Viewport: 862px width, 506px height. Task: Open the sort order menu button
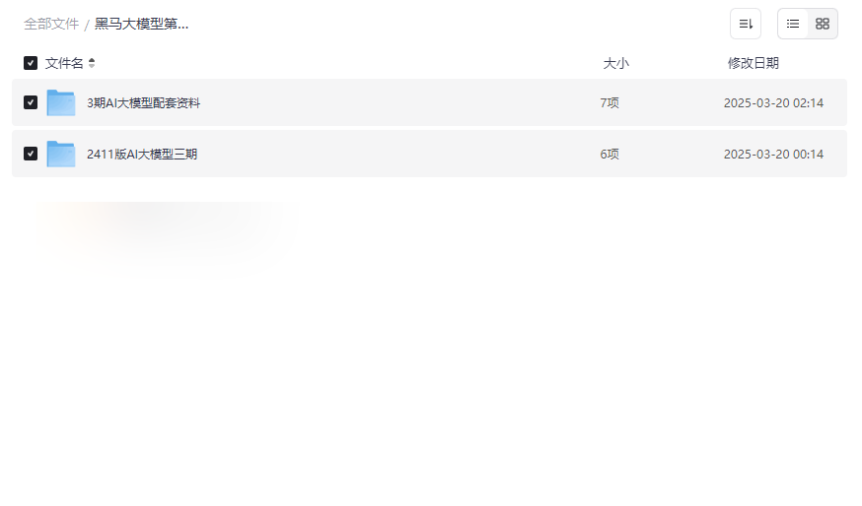click(x=745, y=24)
